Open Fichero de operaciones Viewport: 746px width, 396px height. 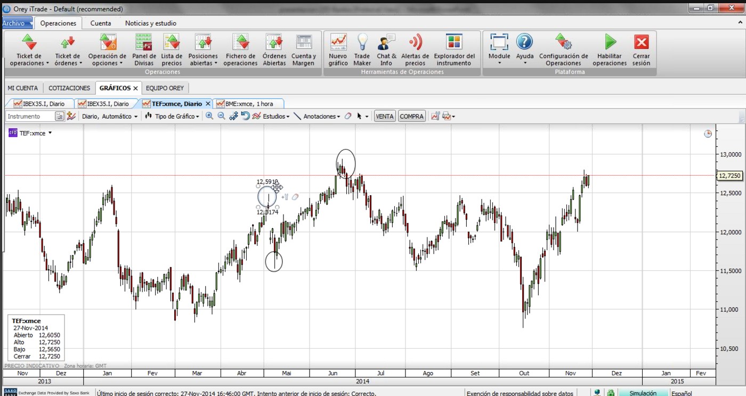pos(240,49)
